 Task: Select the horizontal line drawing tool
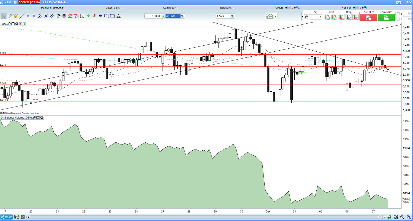point(28,16)
